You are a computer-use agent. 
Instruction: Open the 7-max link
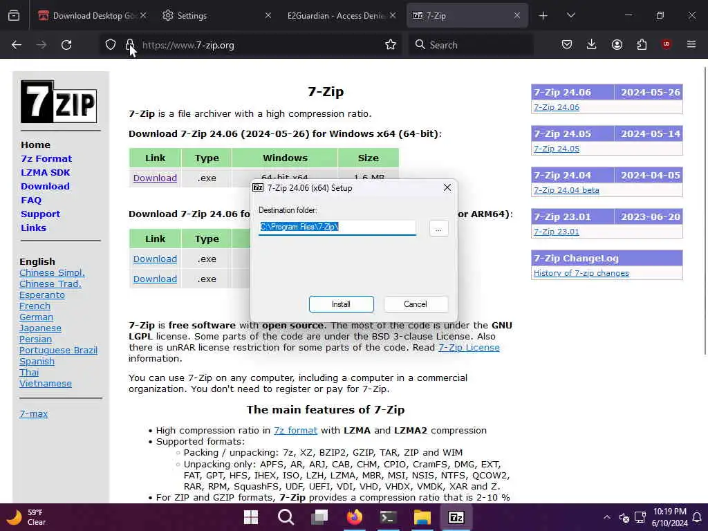coord(33,413)
